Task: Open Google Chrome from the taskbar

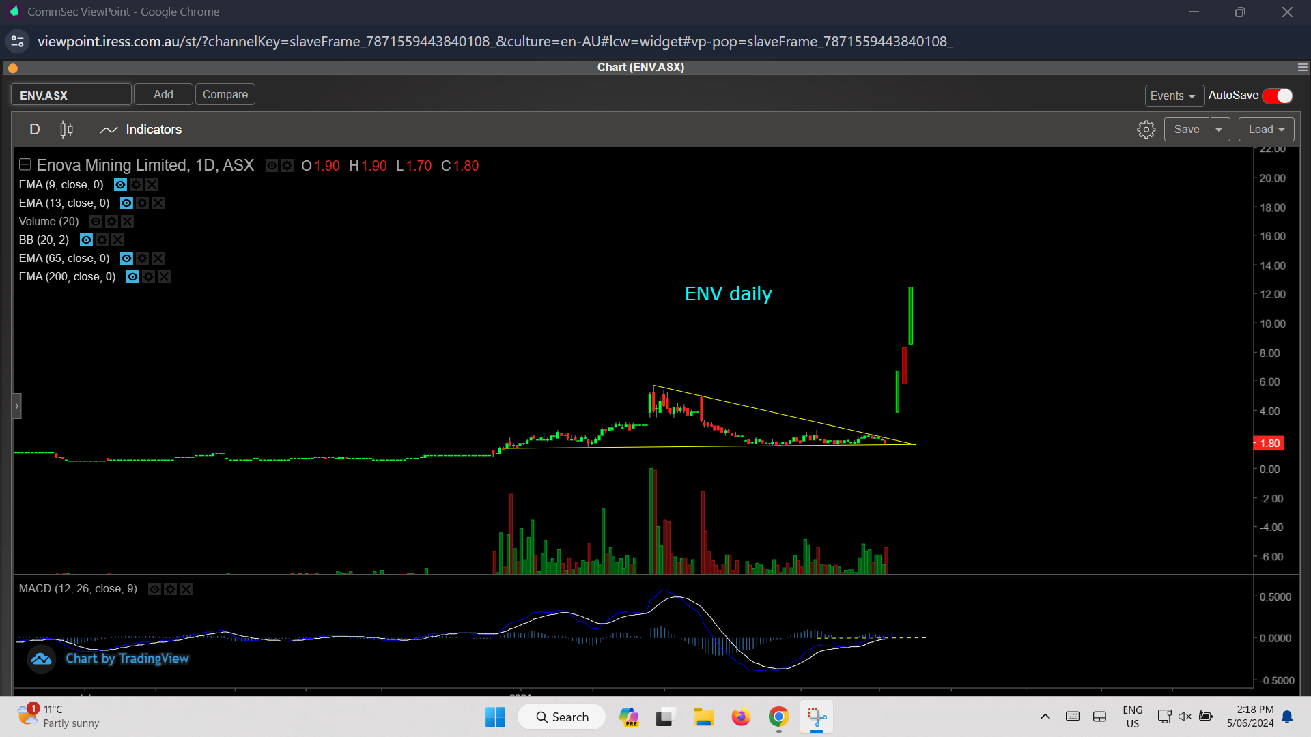Action: click(778, 717)
